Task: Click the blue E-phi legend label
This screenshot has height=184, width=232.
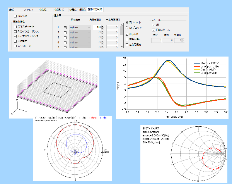Action: pyautogui.click(x=103, y=118)
